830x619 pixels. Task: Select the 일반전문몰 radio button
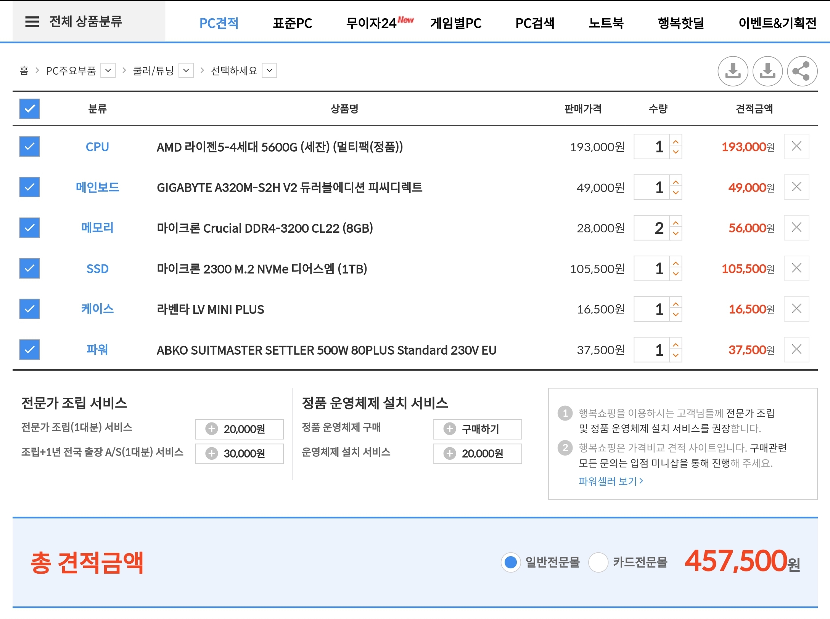tap(511, 562)
